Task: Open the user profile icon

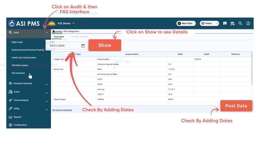Action: click(248, 23)
